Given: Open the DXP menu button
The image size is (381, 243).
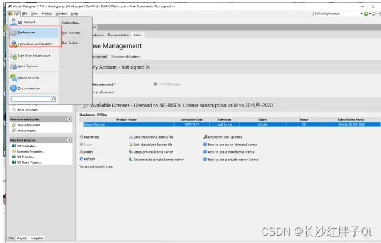Looking at the screenshot, I should click(x=14, y=14).
